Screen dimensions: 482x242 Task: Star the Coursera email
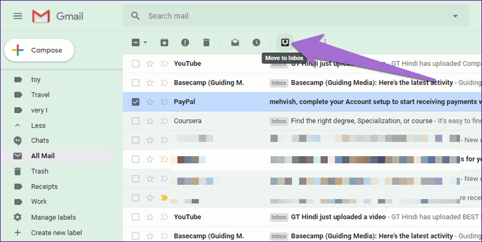[x=150, y=121]
